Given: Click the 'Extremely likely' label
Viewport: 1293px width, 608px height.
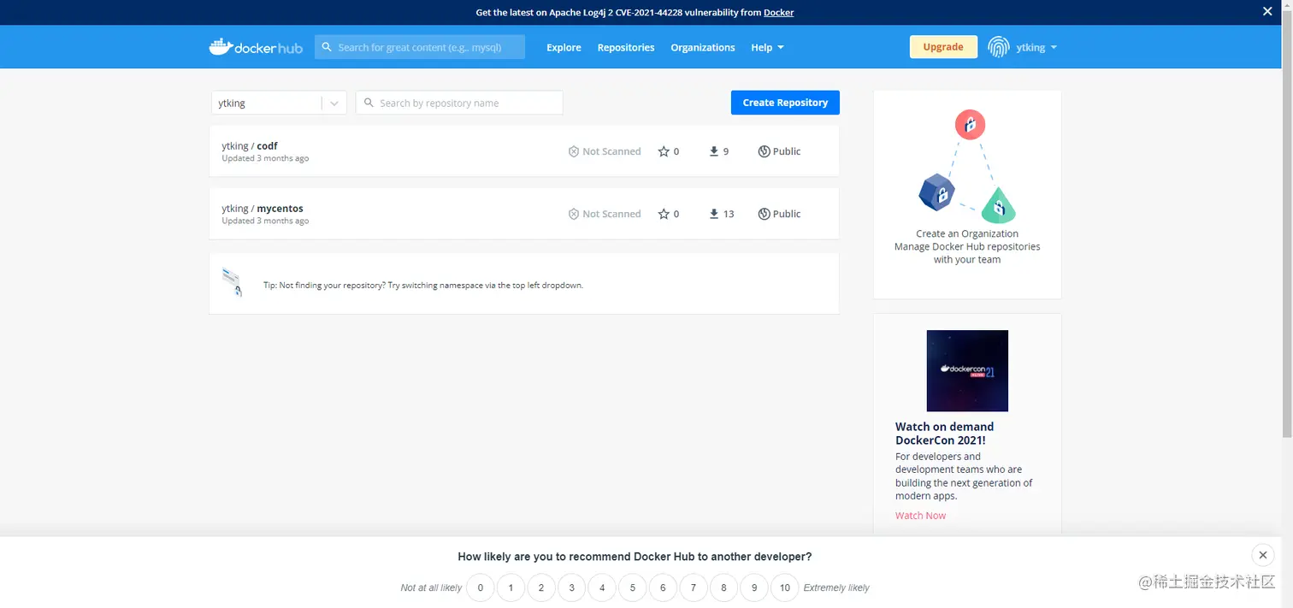Looking at the screenshot, I should 836,587.
